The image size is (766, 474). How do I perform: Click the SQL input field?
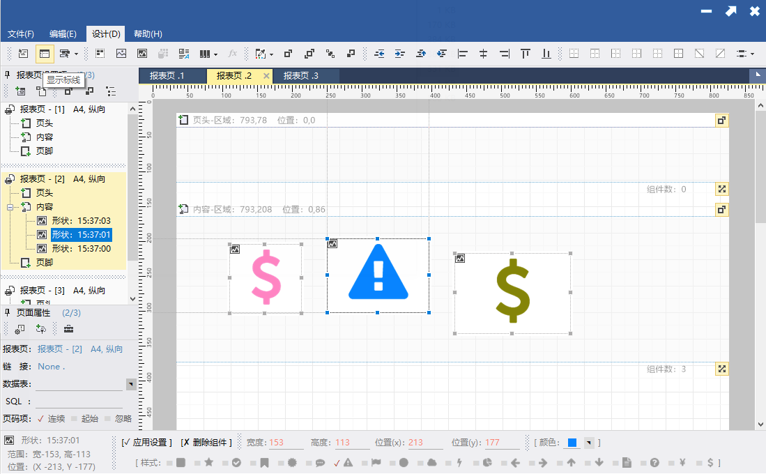(79, 402)
